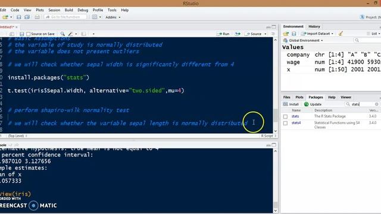Open the List view dropdown
Viewport: 381px width, 214px height.
click(374, 33)
